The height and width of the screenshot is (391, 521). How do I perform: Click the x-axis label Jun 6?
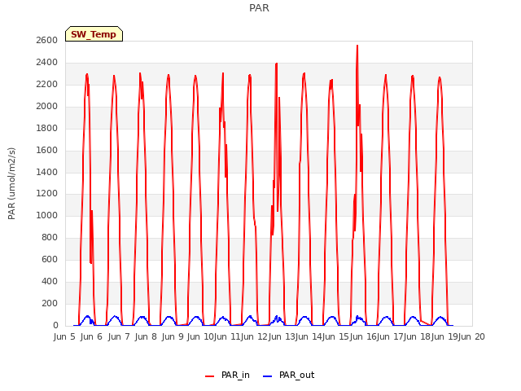(91, 336)
